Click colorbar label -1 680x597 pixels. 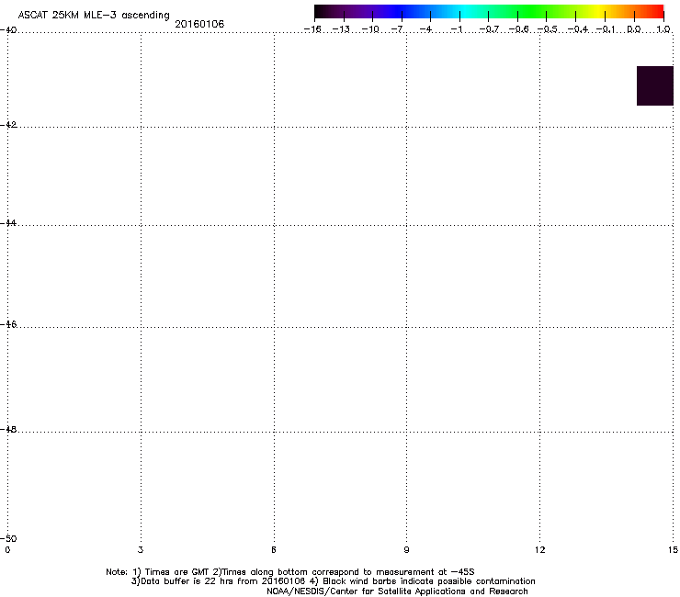[456, 29]
